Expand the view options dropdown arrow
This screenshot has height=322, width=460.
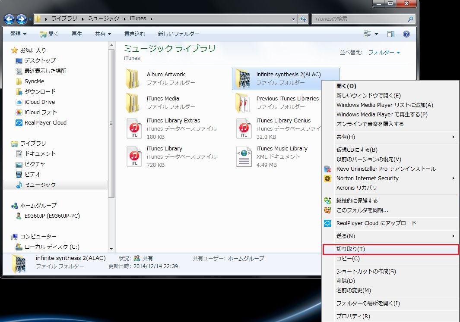[376, 34]
